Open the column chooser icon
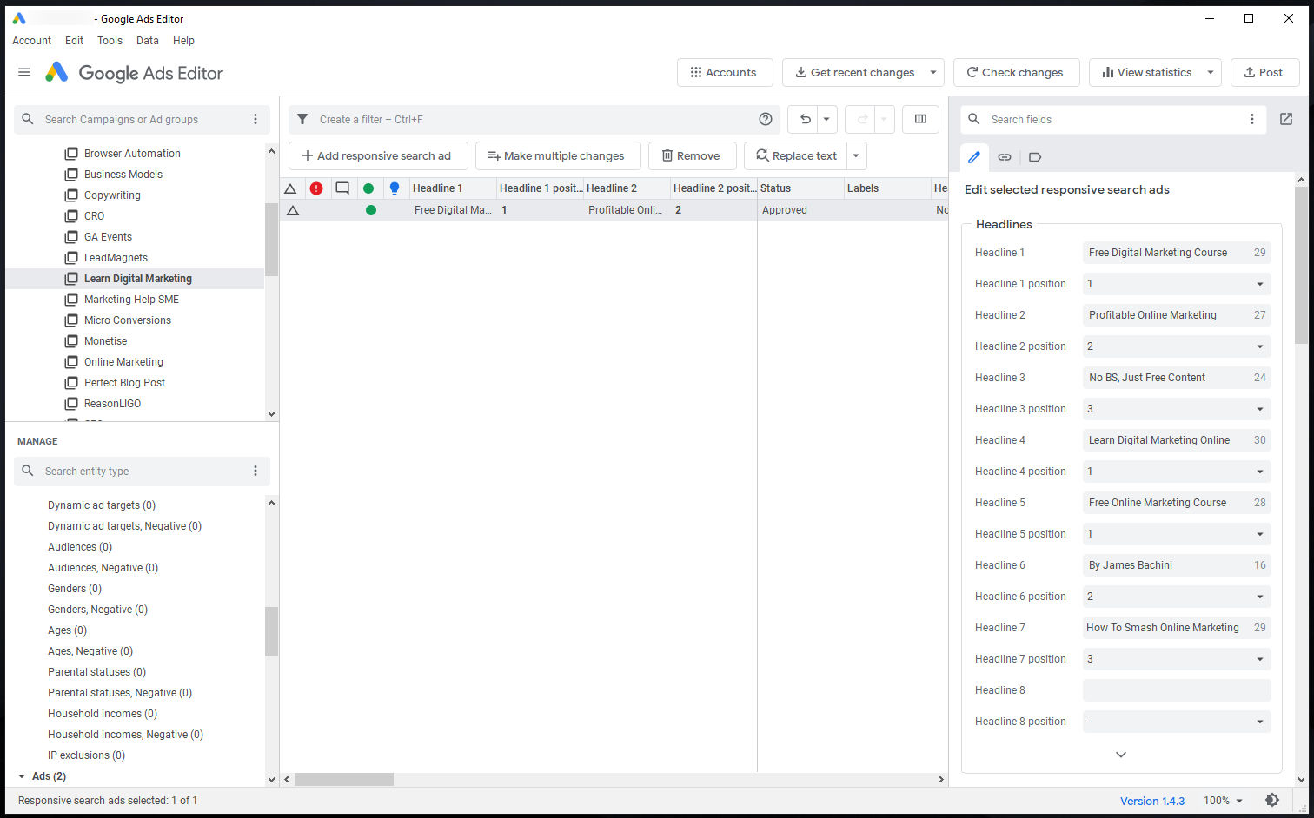1314x818 pixels. [x=920, y=119]
